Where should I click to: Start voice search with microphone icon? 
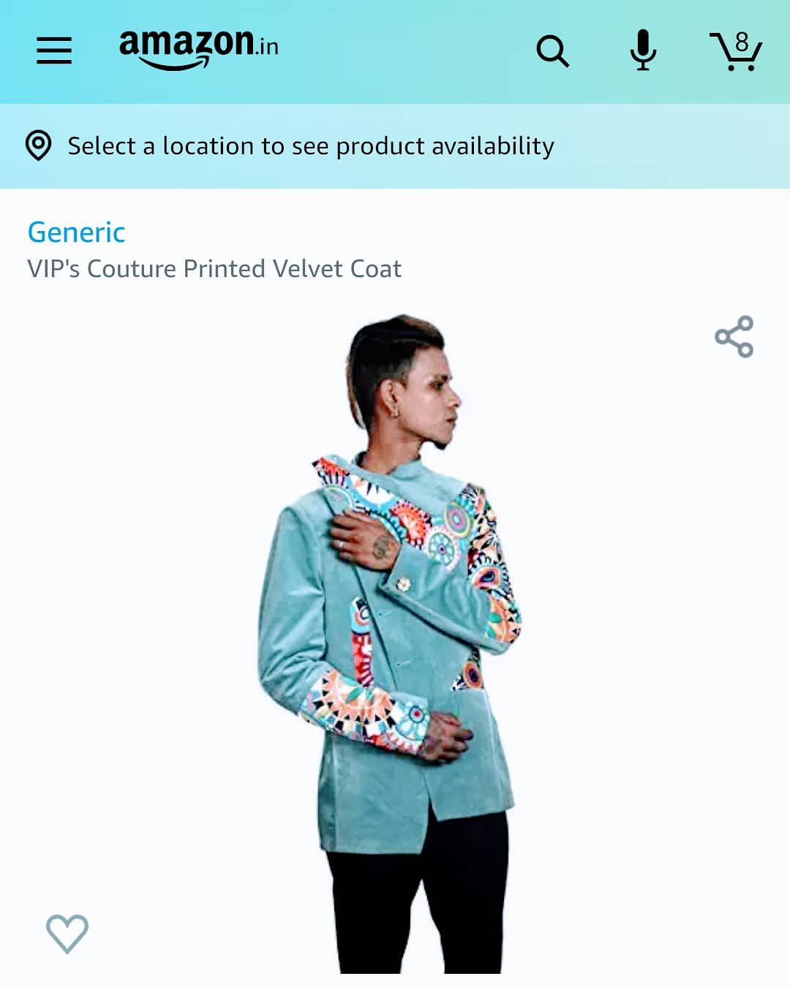coord(643,50)
